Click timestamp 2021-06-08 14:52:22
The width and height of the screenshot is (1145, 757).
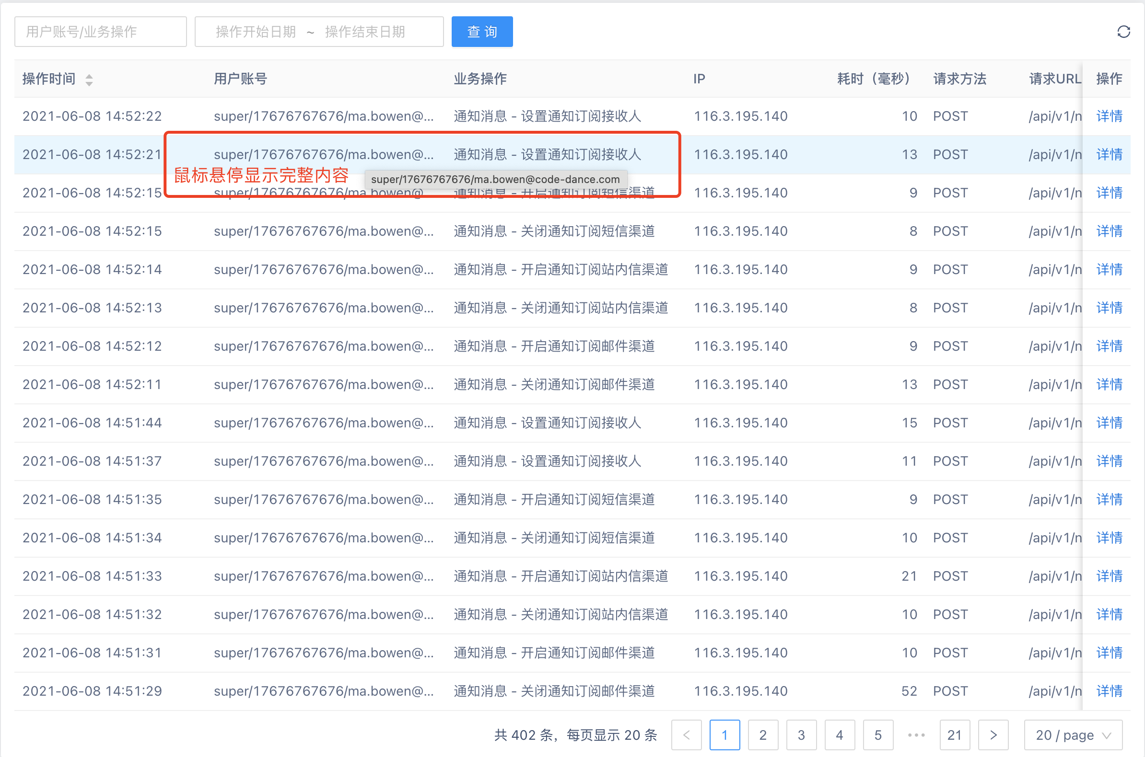92,116
